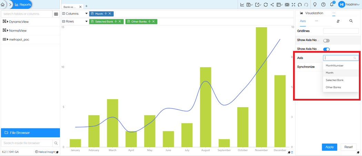Click the Apply button
The width and height of the screenshot is (362, 156).
pos(330,147)
